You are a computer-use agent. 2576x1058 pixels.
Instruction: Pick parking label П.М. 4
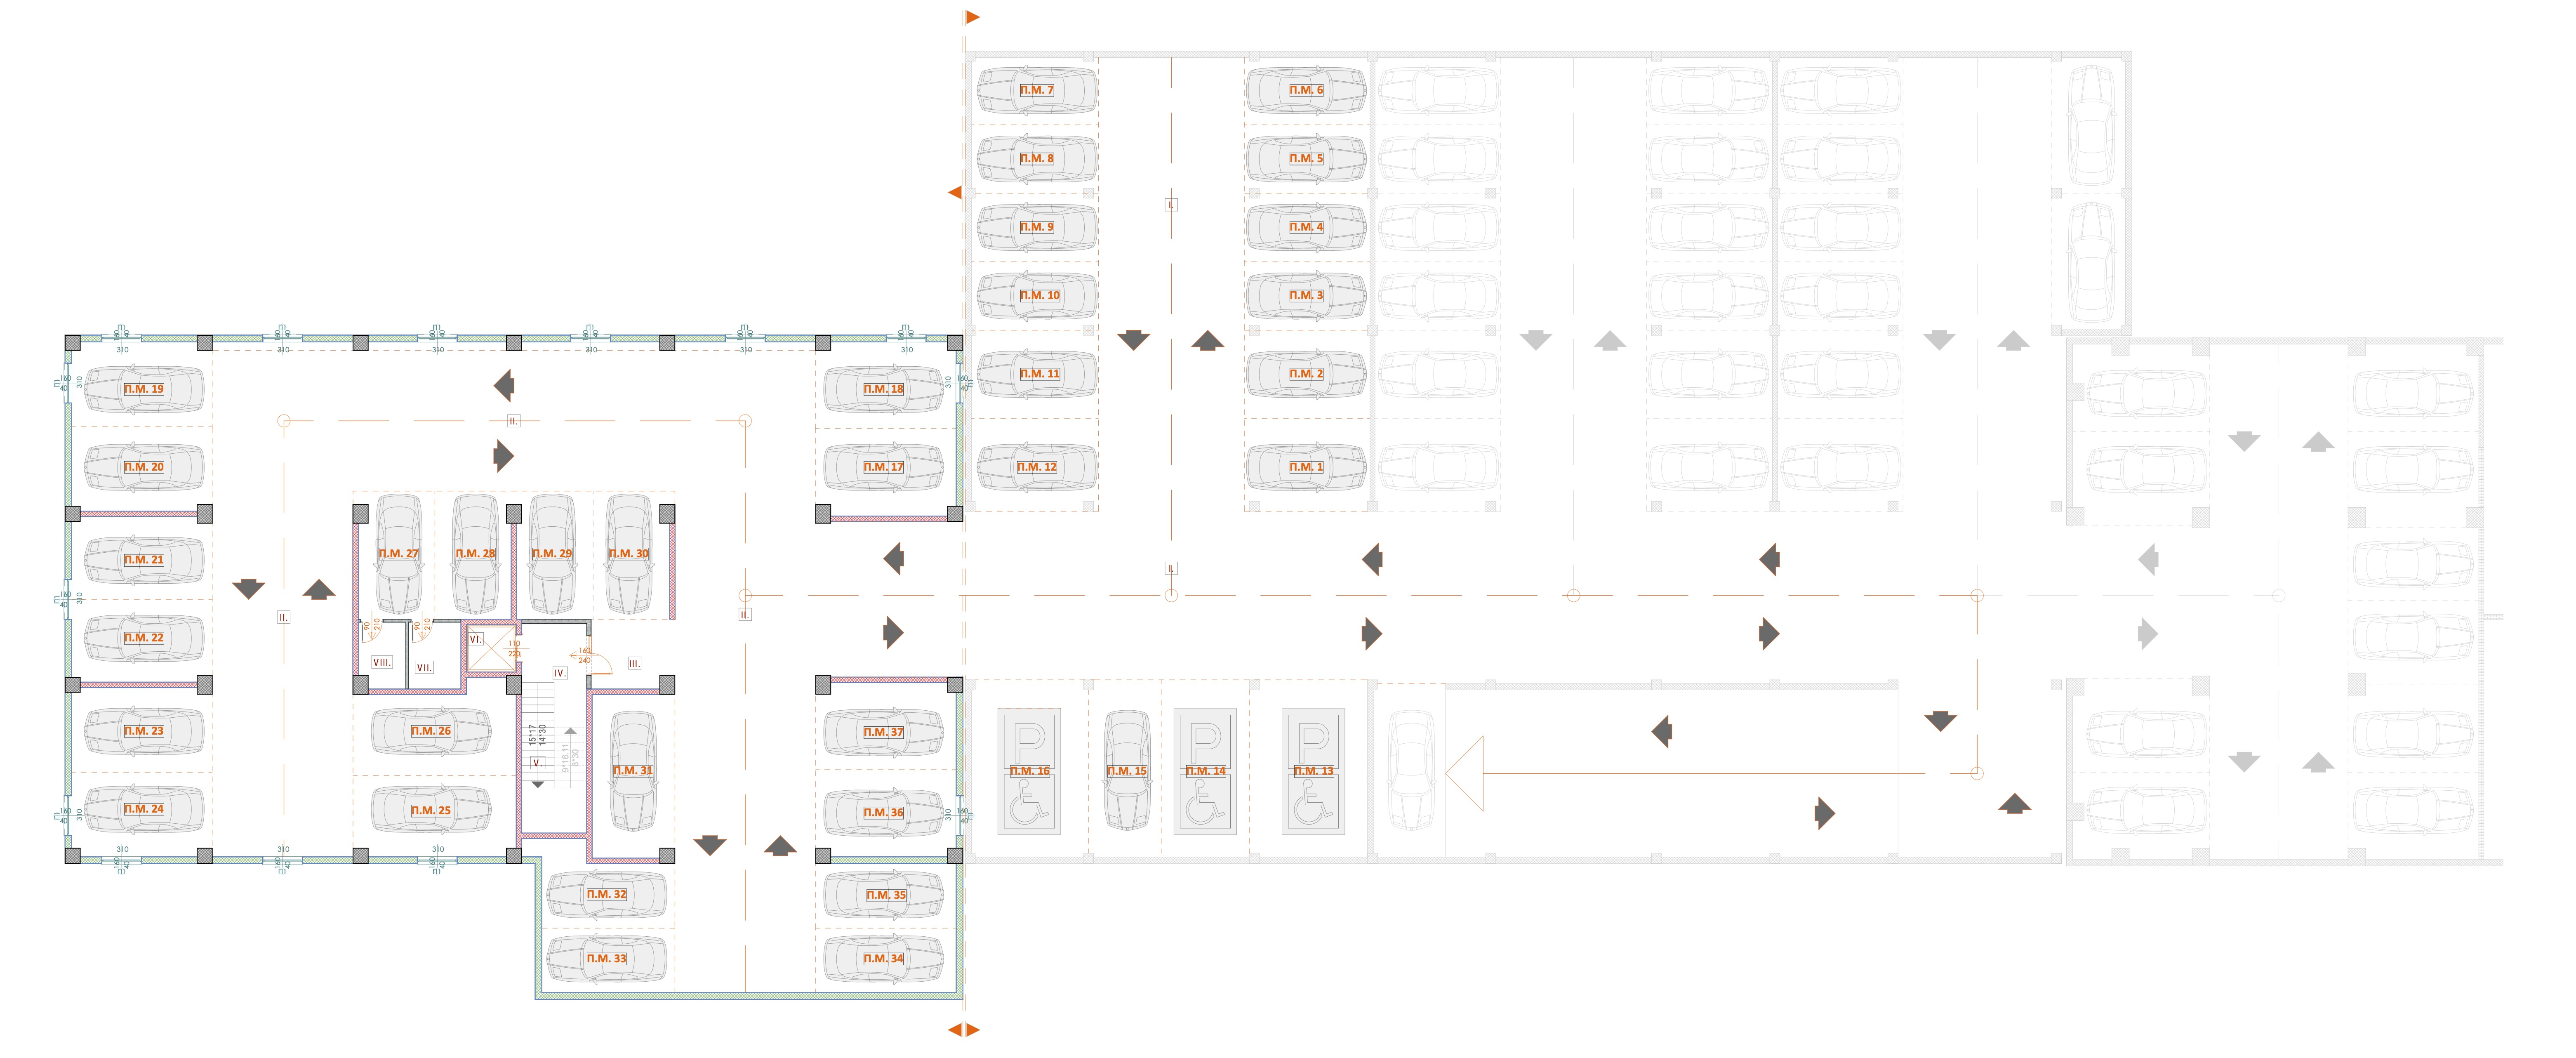click(1306, 227)
